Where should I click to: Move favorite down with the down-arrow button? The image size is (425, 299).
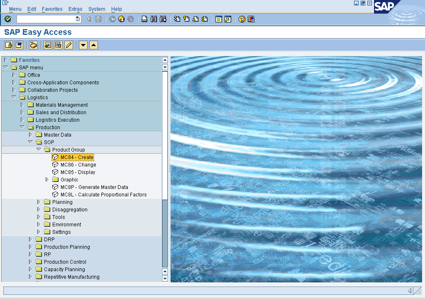click(83, 45)
